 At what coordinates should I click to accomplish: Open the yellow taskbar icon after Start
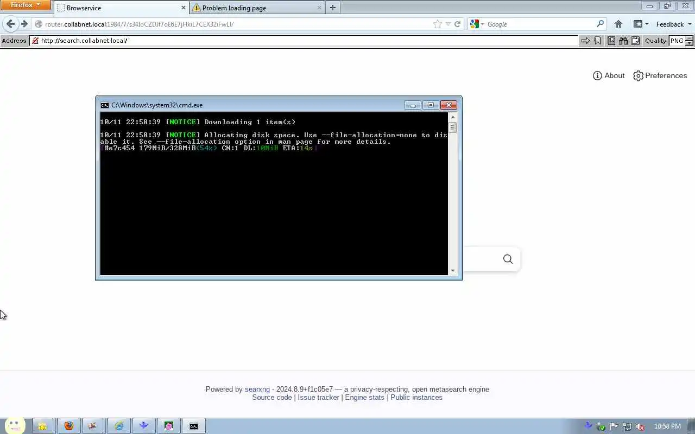tap(42, 426)
